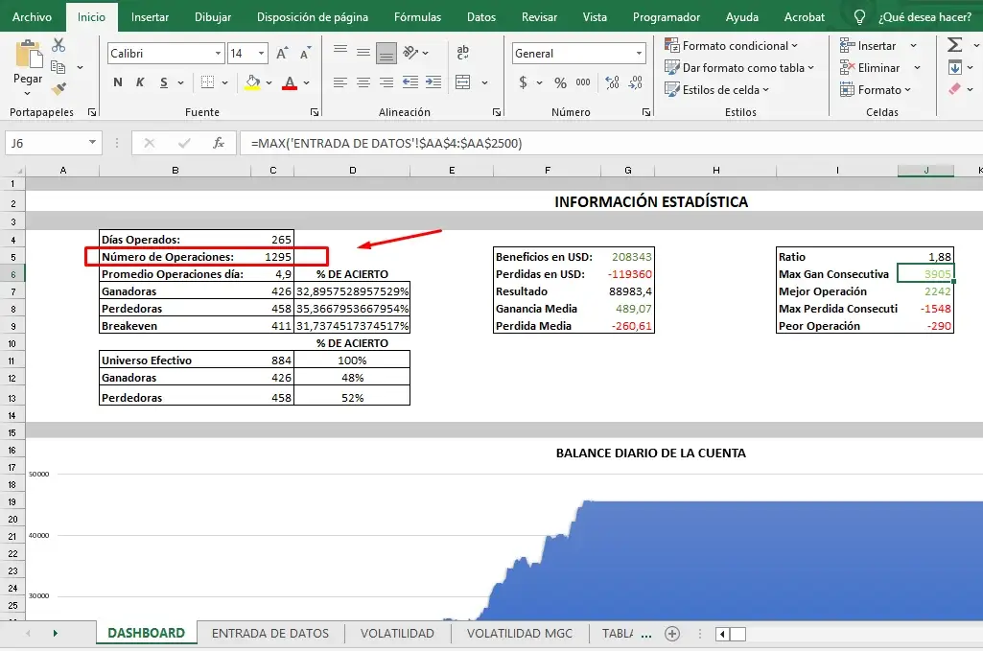This screenshot has width=983, height=651.
Task: Open the Fórmulas ribbon tab
Action: point(417,17)
